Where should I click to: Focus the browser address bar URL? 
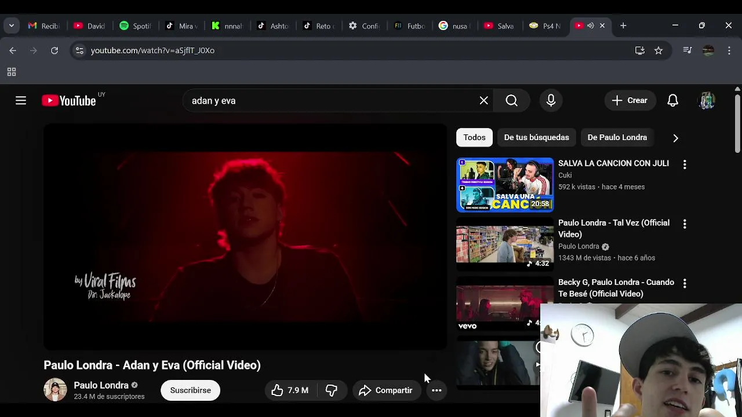[152, 50]
